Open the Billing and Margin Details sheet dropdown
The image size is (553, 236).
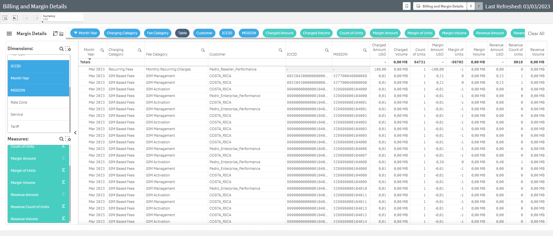tap(440, 6)
